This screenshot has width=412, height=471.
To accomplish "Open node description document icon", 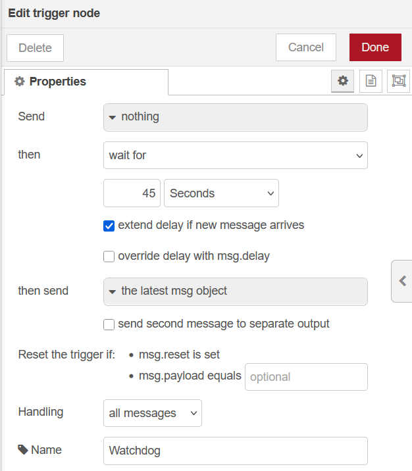I will pyautogui.click(x=371, y=81).
